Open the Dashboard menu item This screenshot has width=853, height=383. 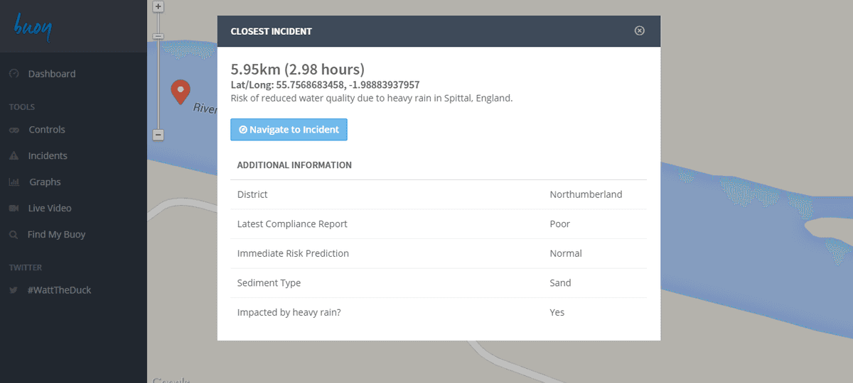click(51, 74)
